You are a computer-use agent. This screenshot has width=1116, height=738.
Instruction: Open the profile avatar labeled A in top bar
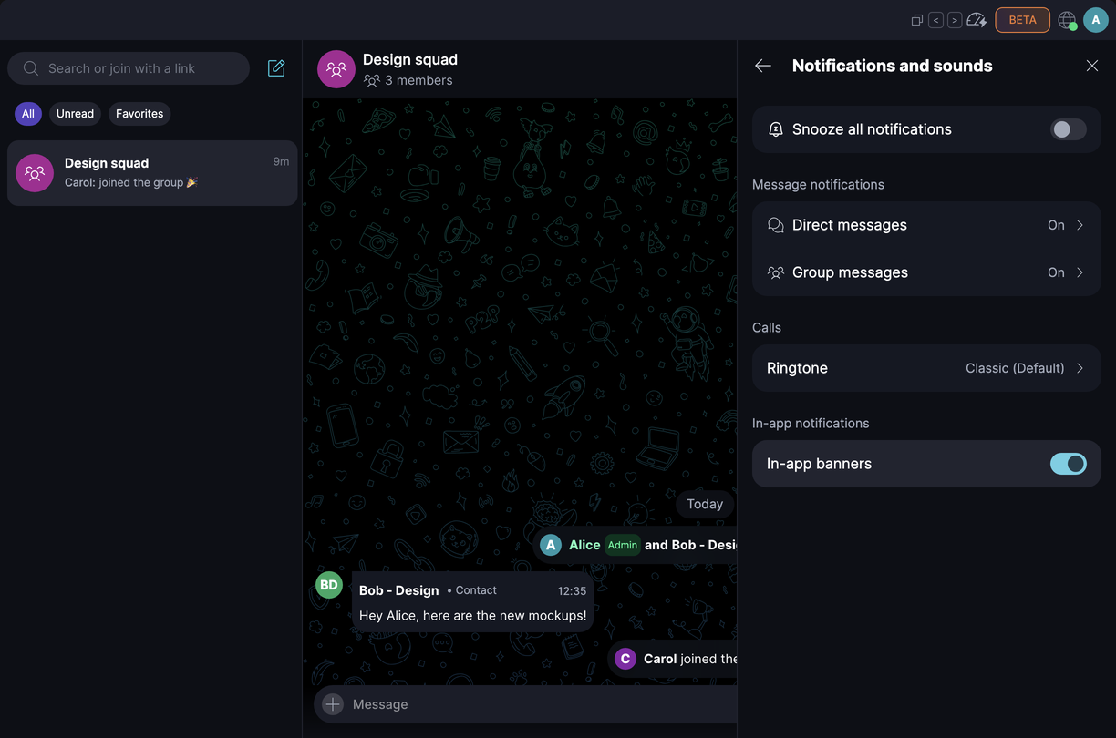tap(1095, 20)
